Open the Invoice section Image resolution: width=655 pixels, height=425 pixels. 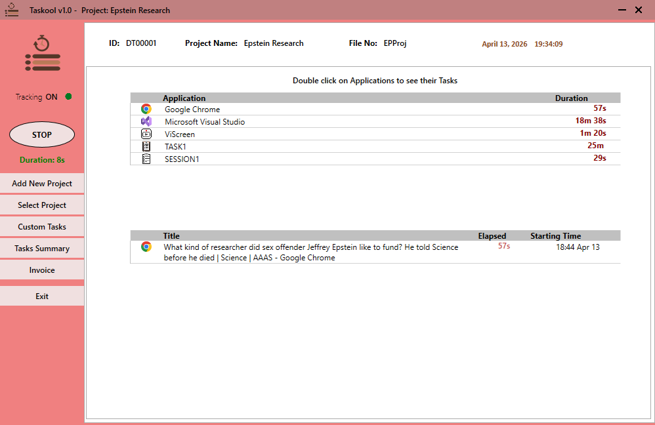pos(41,270)
